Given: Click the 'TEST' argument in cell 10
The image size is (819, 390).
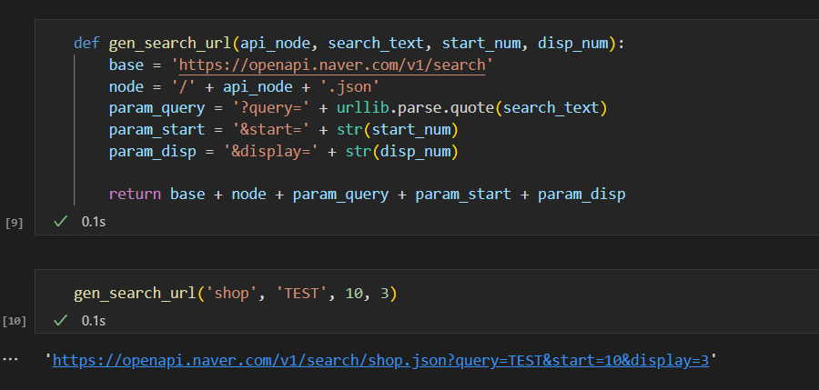Looking at the screenshot, I should (x=302, y=294).
